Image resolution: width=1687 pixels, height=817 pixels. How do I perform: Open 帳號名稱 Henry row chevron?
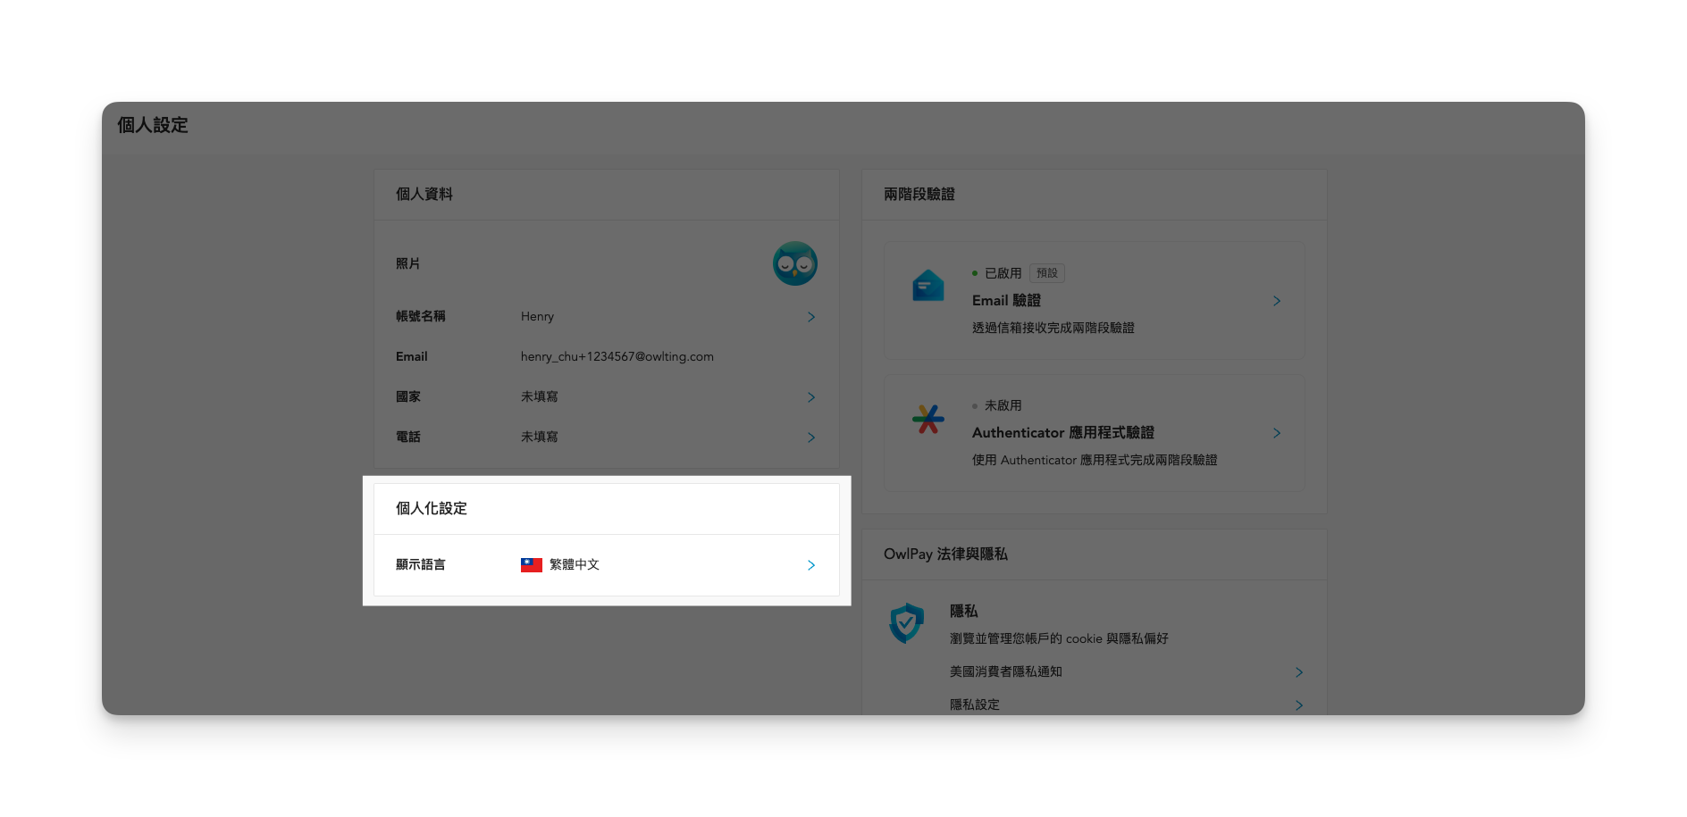point(811,317)
